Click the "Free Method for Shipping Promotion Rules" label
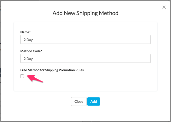This screenshot has height=122, width=171. tap(52, 70)
